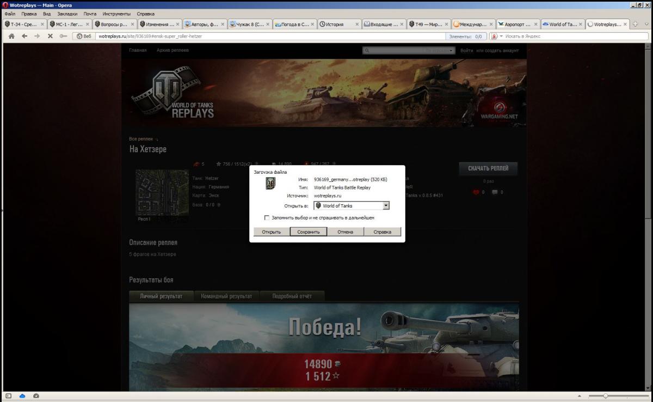Screen dimensions: 653x402
Task: Close the 'Погода в С...' tab
Action: (312, 25)
